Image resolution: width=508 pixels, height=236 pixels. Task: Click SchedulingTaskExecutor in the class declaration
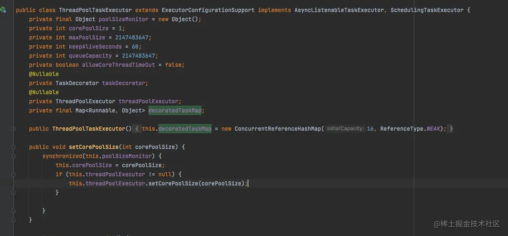[x=427, y=10]
